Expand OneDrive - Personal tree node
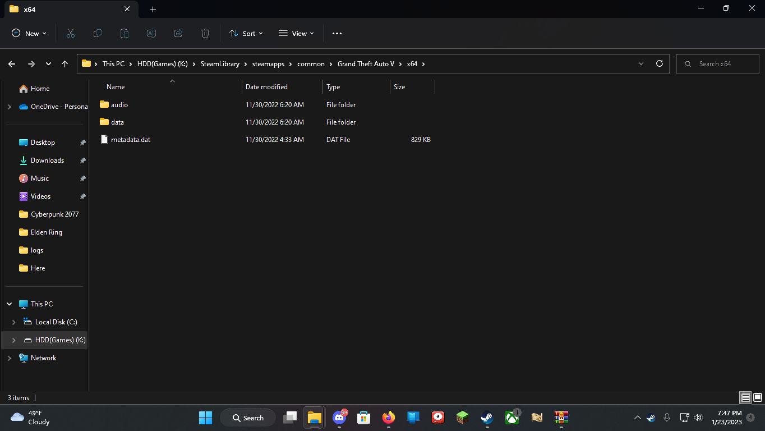Image resolution: width=765 pixels, height=431 pixels. (9, 107)
